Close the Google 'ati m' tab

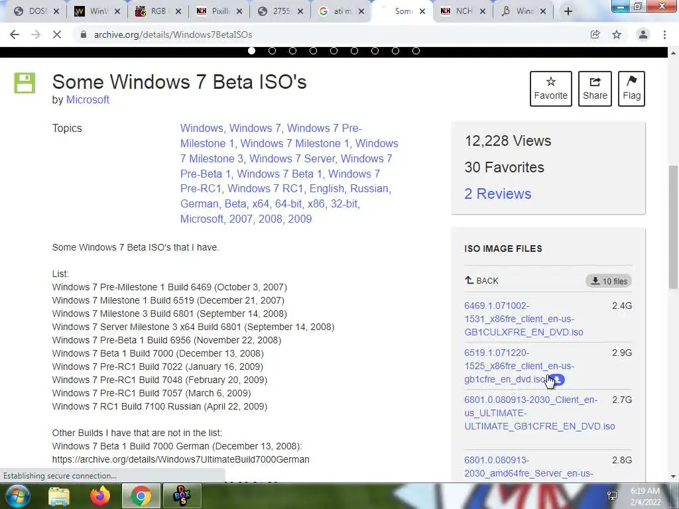point(361,11)
